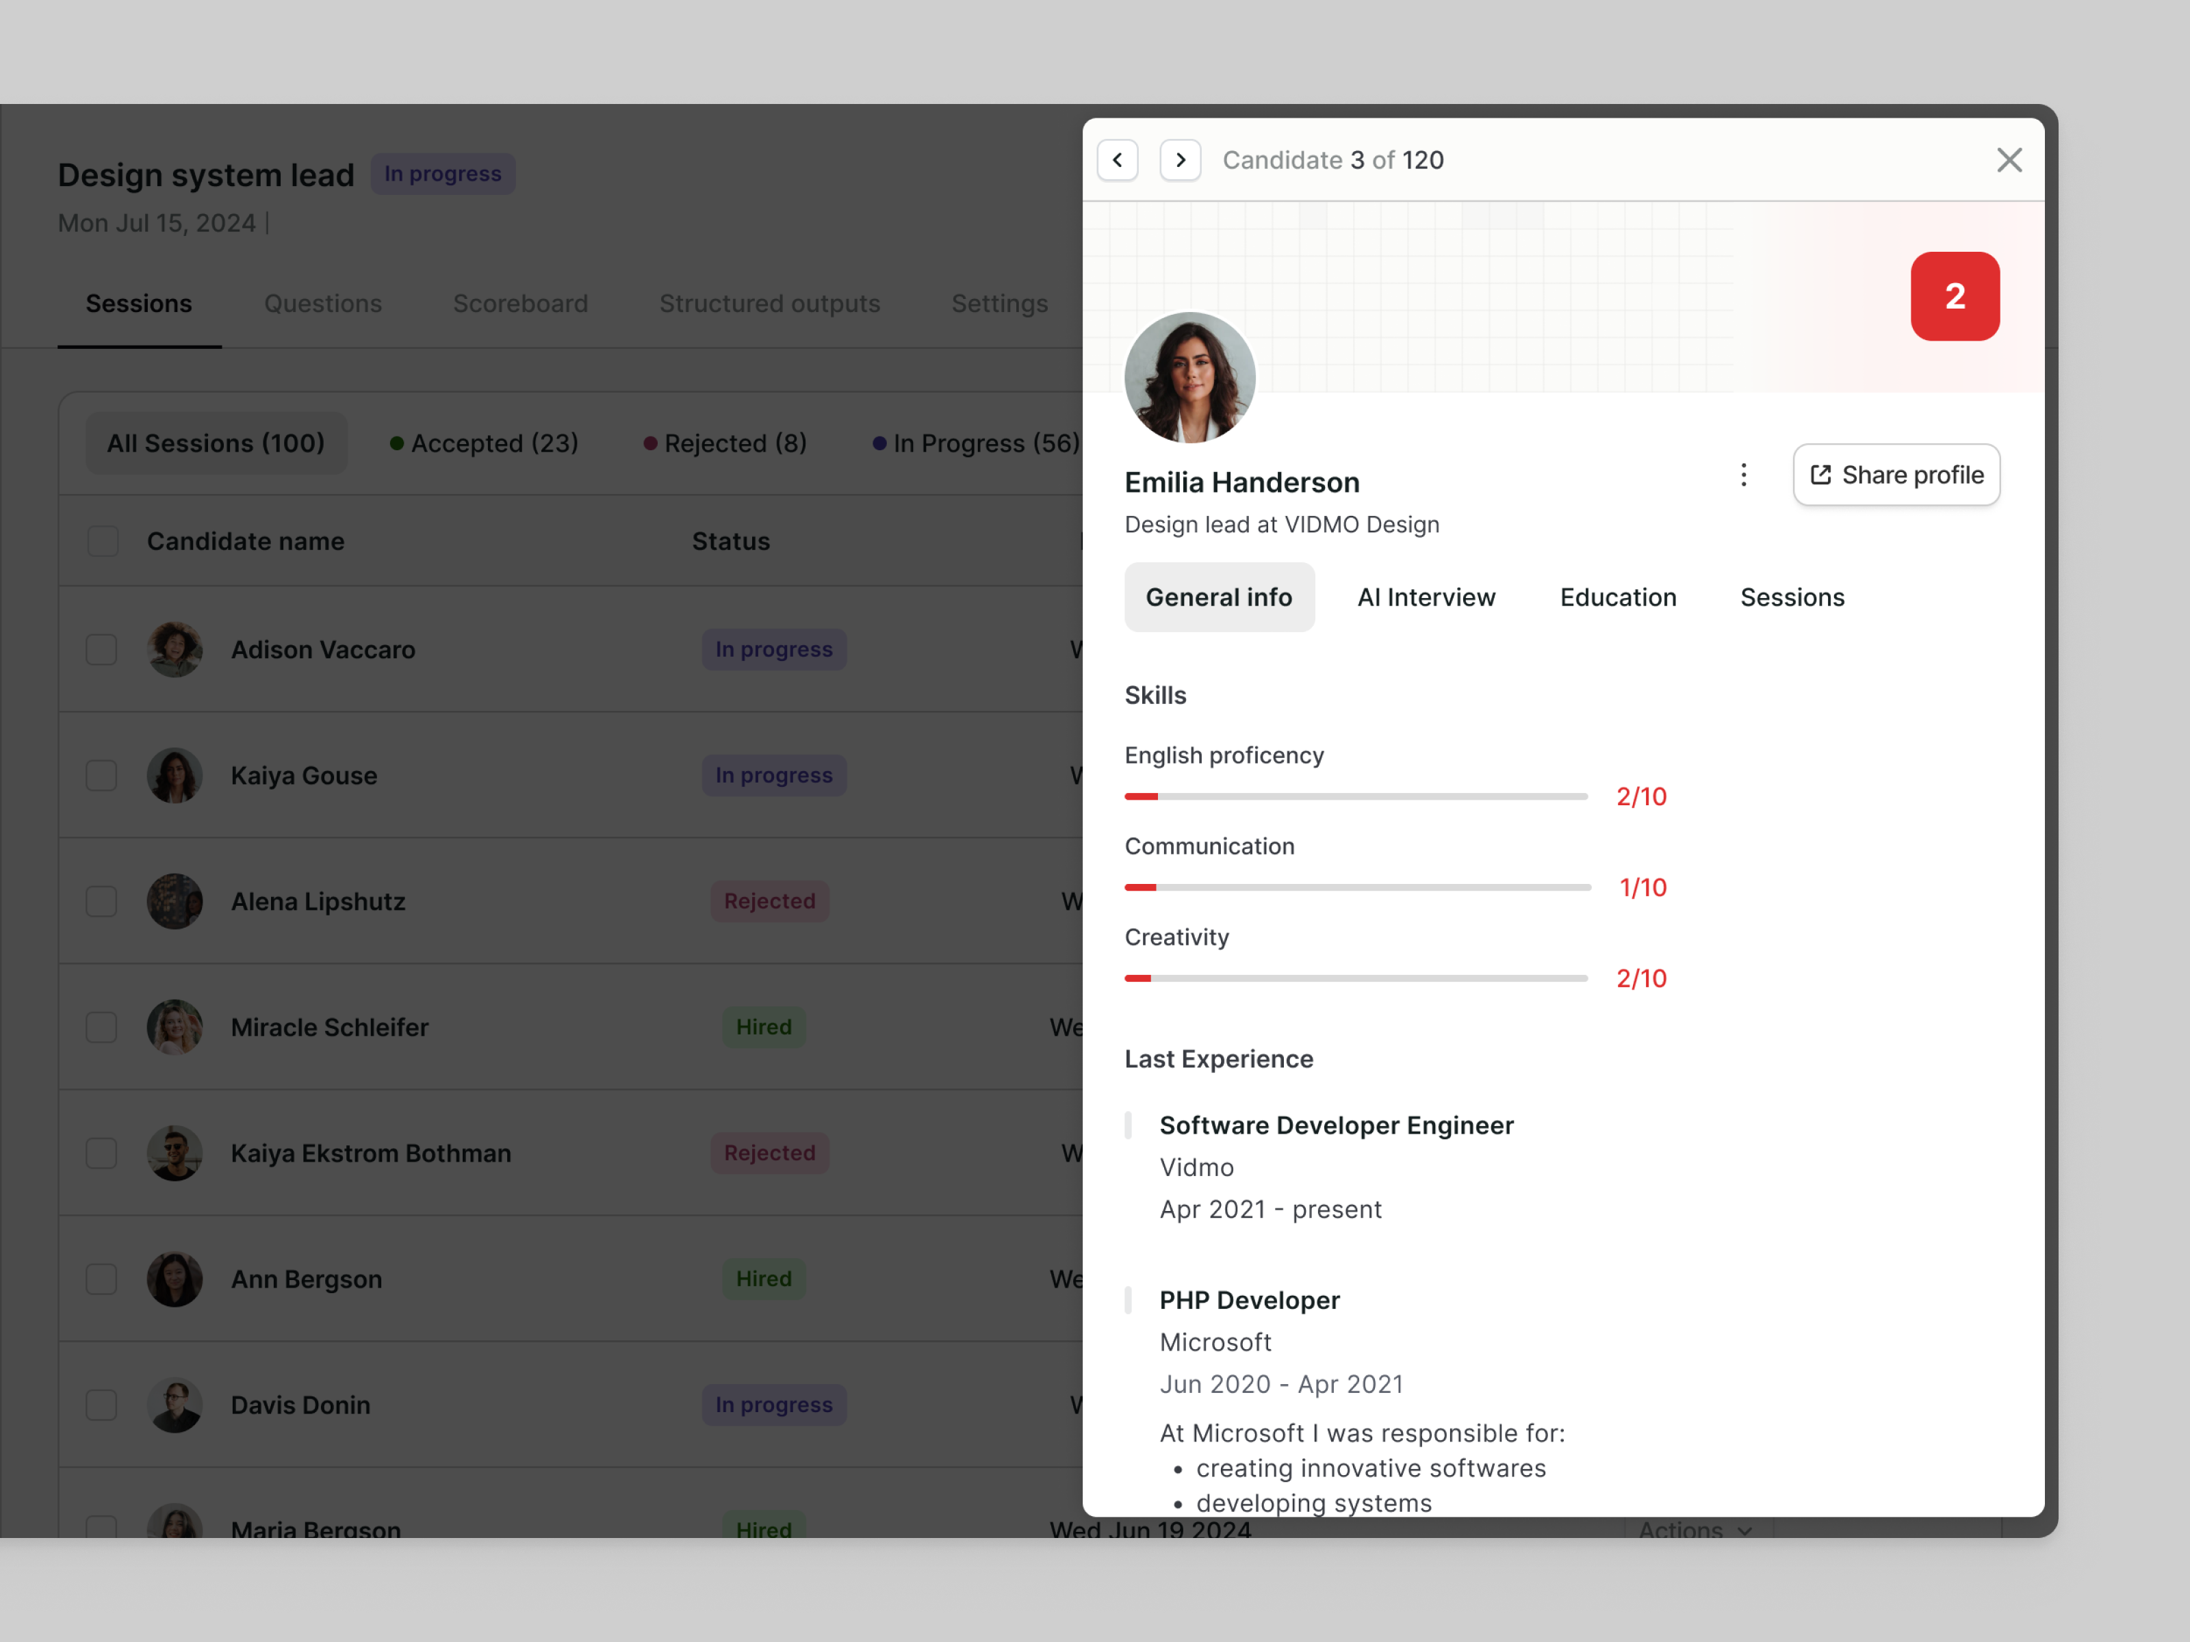Viewport: 2190px width, 1642px height.
Task: Go back to the previous candidate
Action: coord(1118,160)
